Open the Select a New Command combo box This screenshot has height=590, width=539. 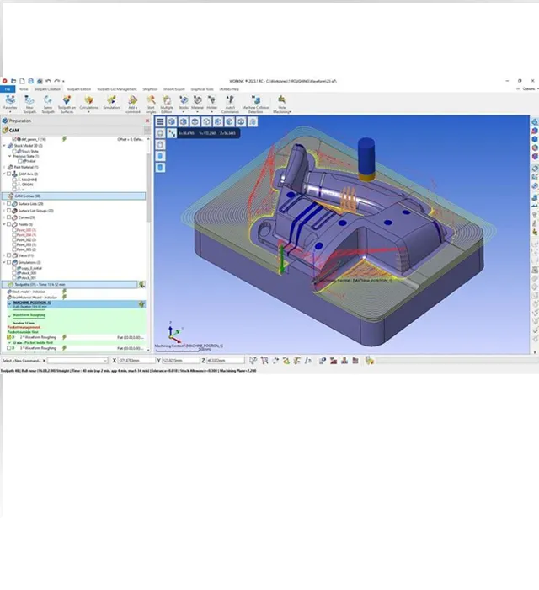pos(77,361)
